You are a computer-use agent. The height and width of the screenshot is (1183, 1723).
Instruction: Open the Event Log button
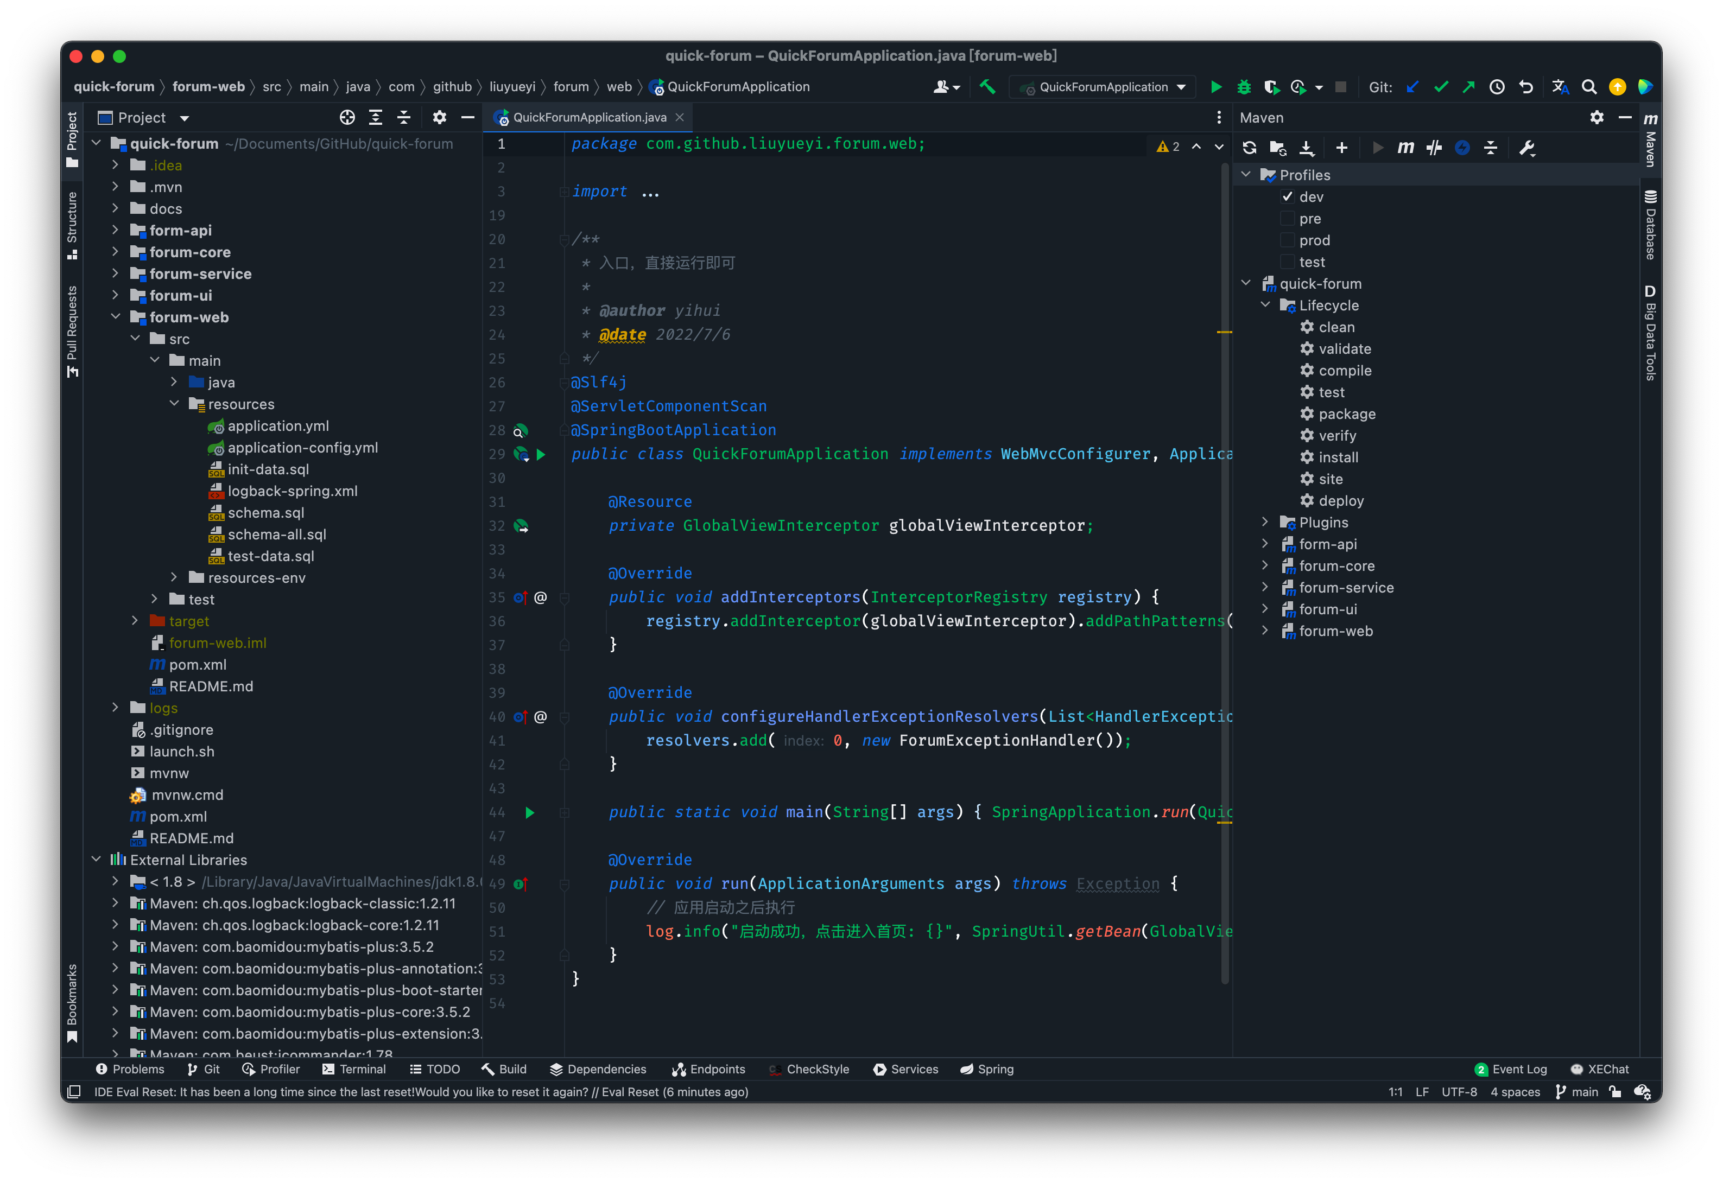(x=1510, y=1069)
